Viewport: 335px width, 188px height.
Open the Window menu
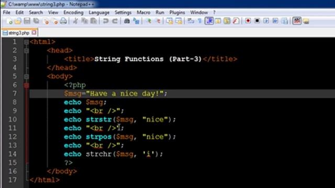(199, 13)
